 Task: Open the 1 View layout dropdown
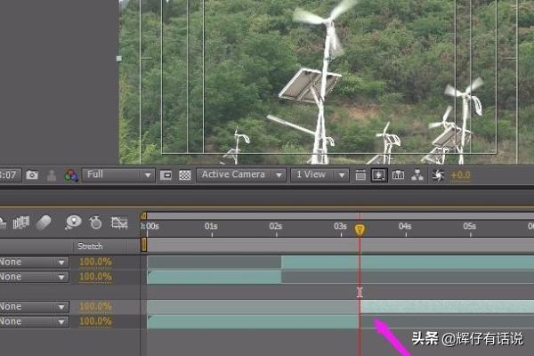click(x=320, y=174)
